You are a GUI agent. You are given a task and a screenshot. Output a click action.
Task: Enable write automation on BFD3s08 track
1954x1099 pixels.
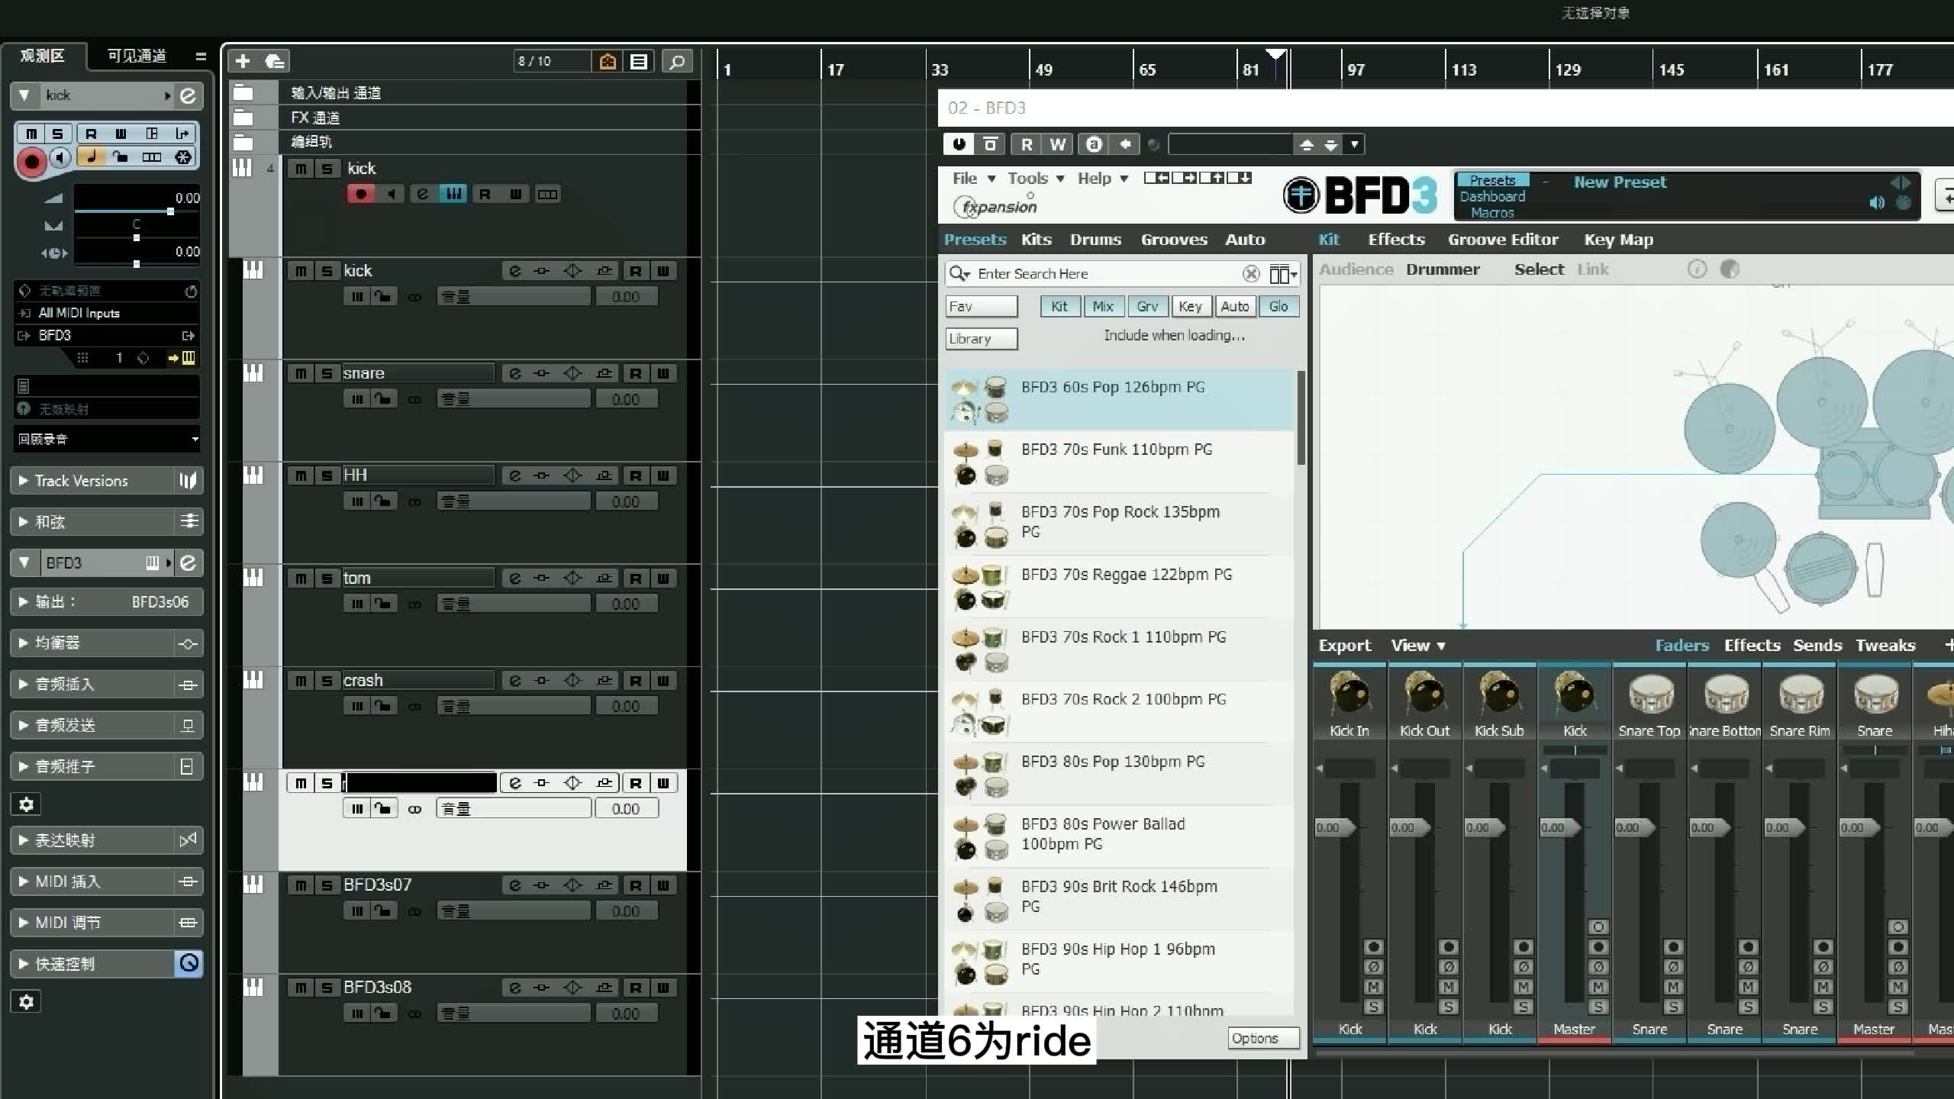[x=663, y=987]
